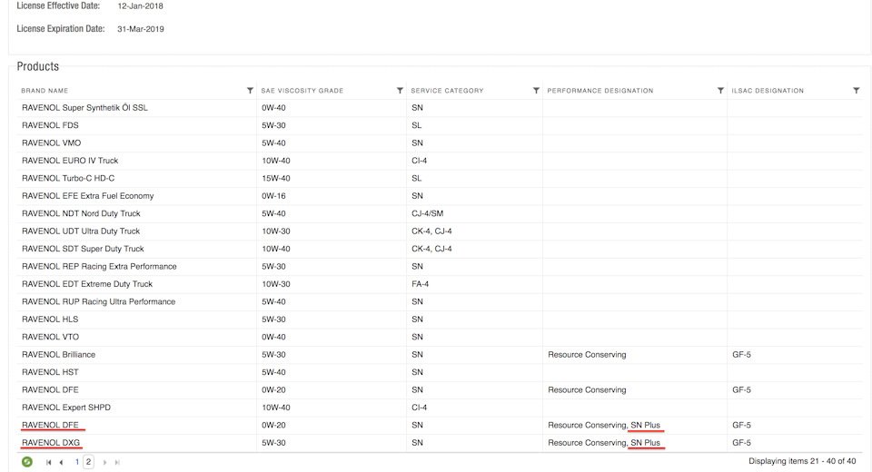Sort by the Brand Name column header
Screen dimensions: 872x472
tap(45, 91)
